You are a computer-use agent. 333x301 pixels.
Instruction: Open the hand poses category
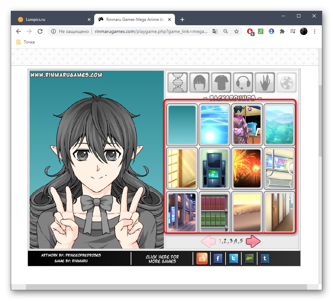point(265,82)
